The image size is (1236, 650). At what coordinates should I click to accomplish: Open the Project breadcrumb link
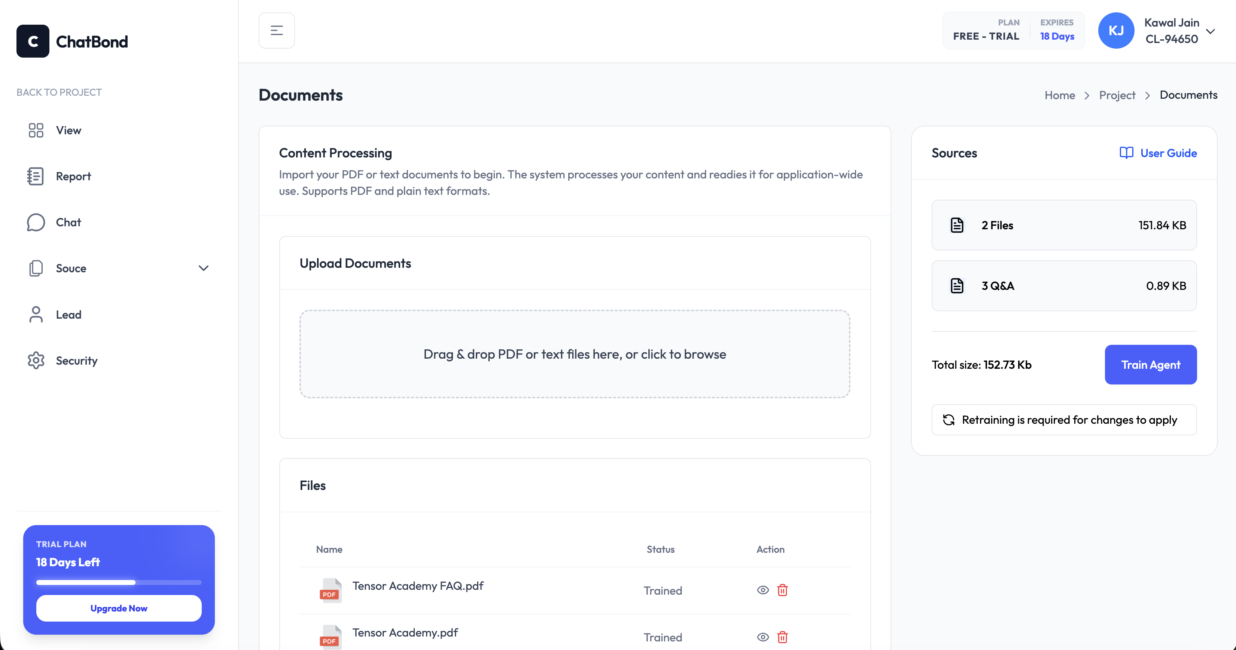tap(1117, 95)
